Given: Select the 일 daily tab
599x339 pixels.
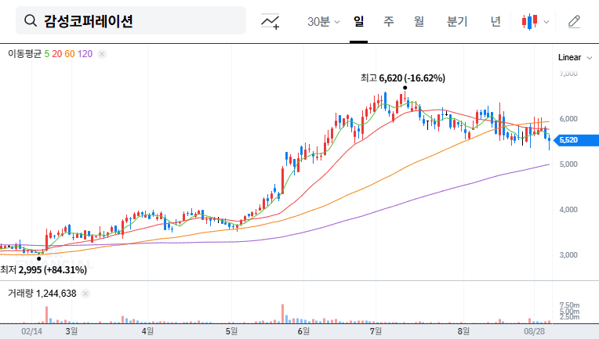Looking at the screenshot, I should (358, 21).
